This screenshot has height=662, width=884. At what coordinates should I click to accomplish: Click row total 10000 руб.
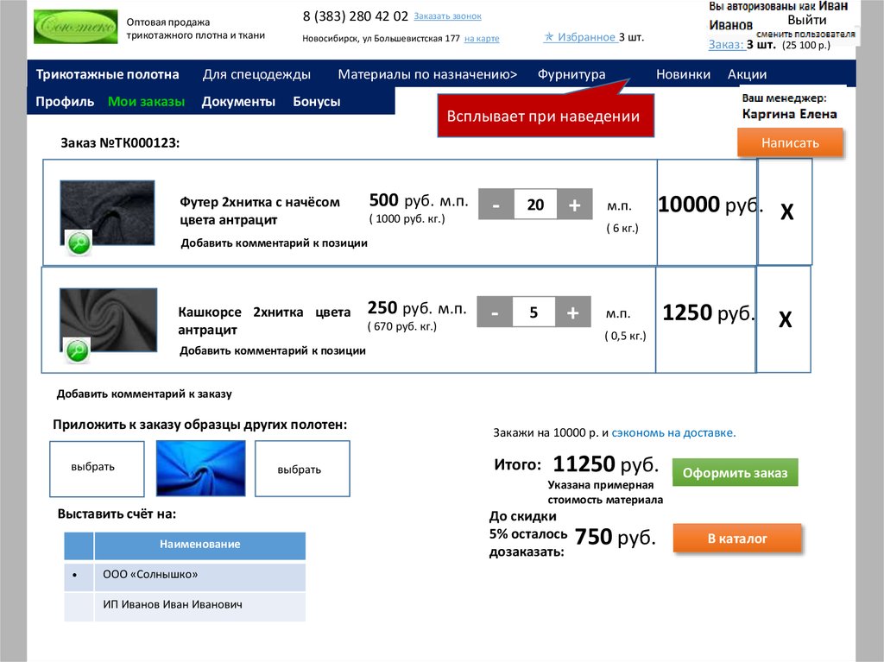[710, 205]
